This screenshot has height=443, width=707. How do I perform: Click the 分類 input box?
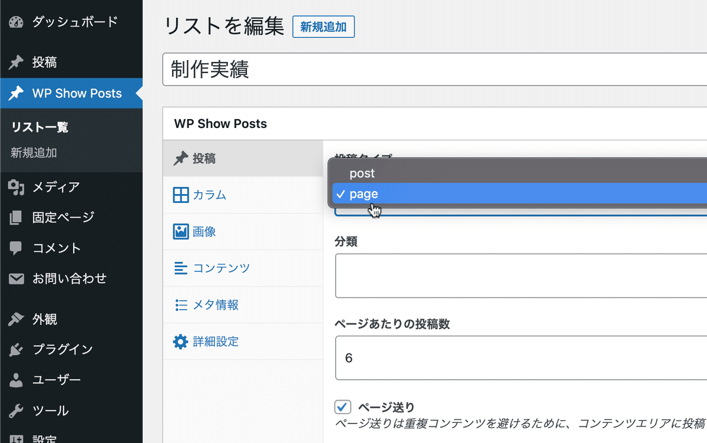(521, 275)
